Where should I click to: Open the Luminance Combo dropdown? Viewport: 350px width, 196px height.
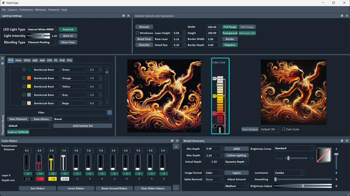coord(289,173)
